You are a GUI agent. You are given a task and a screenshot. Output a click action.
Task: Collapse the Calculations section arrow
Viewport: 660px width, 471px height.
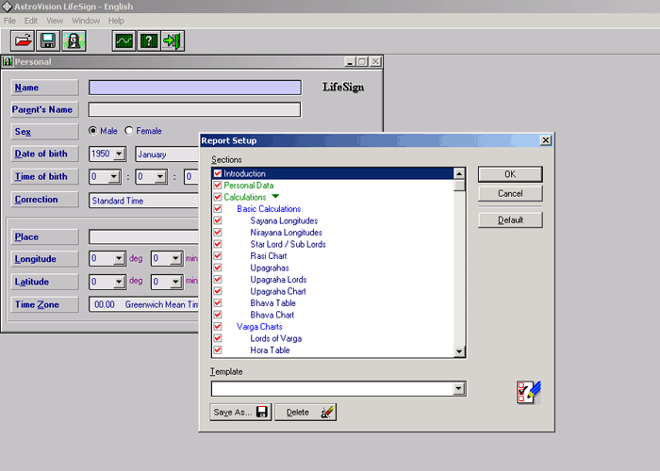275,196
